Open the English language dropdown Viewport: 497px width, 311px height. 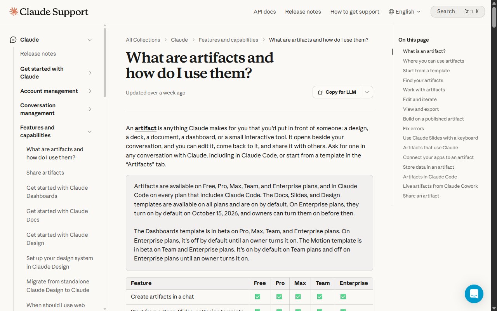tap(405, 12)
